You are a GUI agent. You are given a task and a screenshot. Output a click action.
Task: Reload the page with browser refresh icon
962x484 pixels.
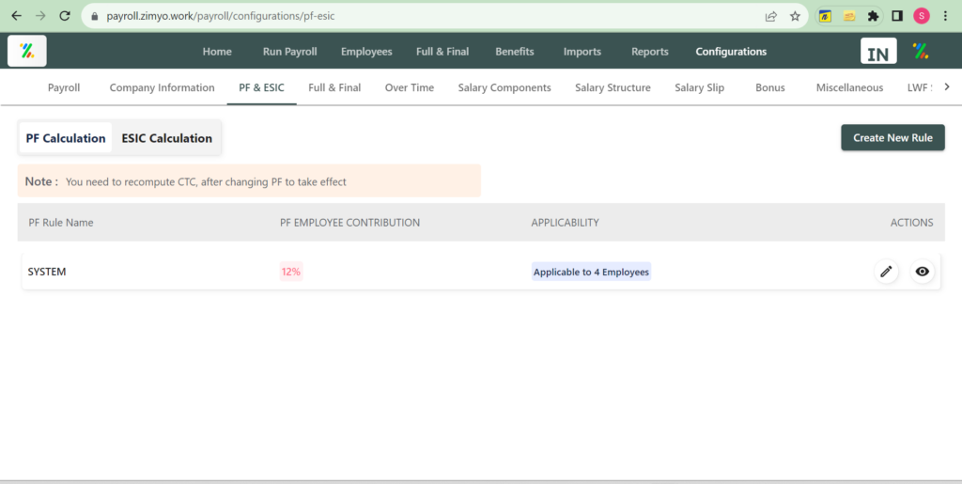tap(65, 16)
